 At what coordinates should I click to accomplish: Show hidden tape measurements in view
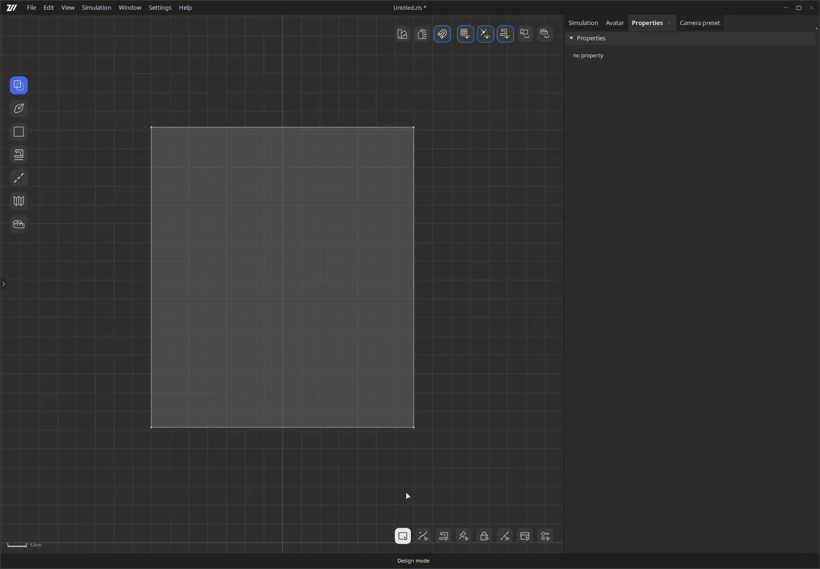coord(545,34)
